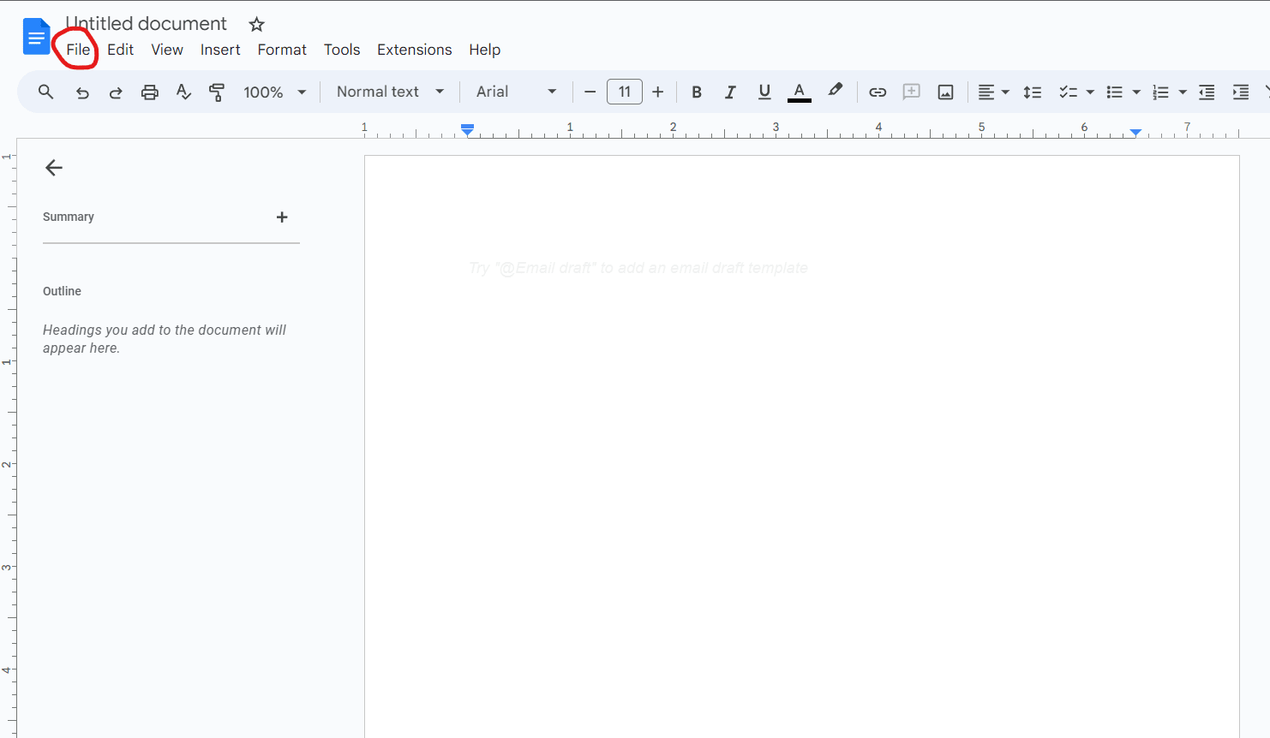This screenshot has height=738, width=1270.
Task: Click the Outline heading in sidebar
Action: click(x=62, y=291)
